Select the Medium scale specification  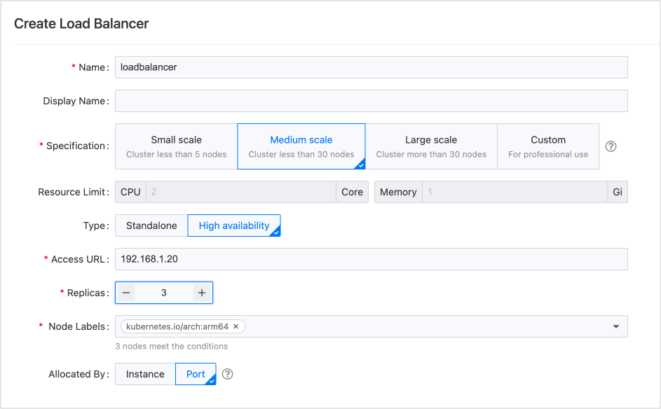(301, 146)
